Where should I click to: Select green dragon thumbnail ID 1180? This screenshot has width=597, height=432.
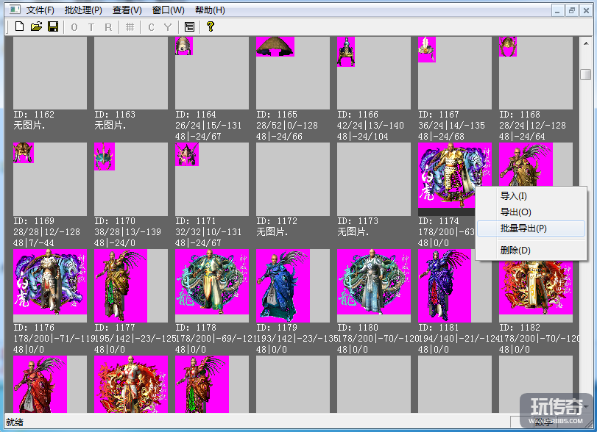[x=374, y=286]
